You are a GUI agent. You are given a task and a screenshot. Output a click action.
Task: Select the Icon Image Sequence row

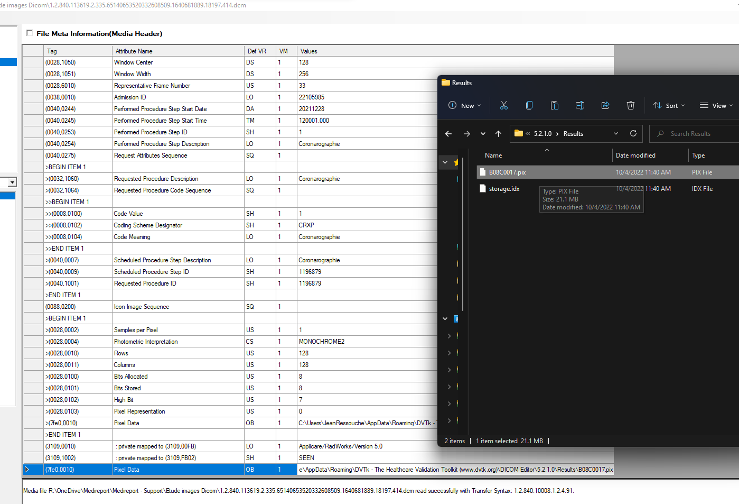click(x=230, y=306)
